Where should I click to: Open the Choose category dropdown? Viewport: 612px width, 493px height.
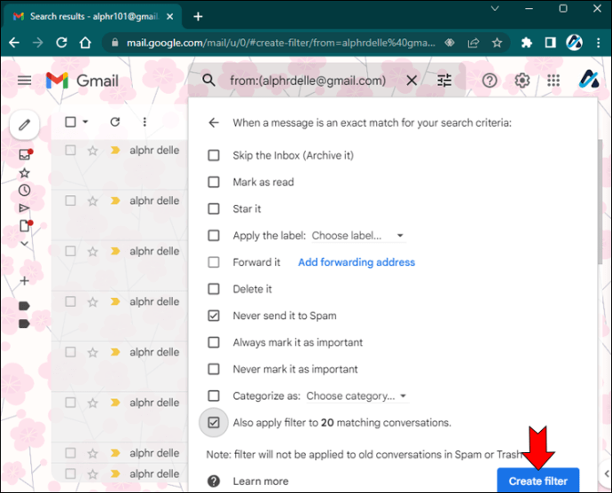(x=357, y=396)
